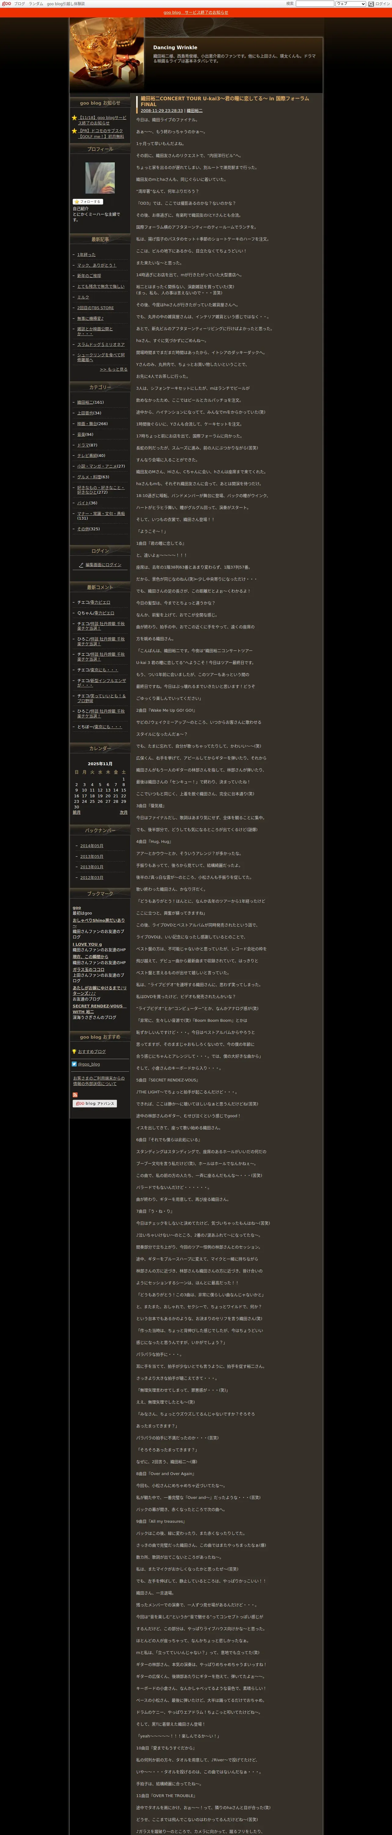
Task: Open the テレビ番組 category
Action: point(88,456)
